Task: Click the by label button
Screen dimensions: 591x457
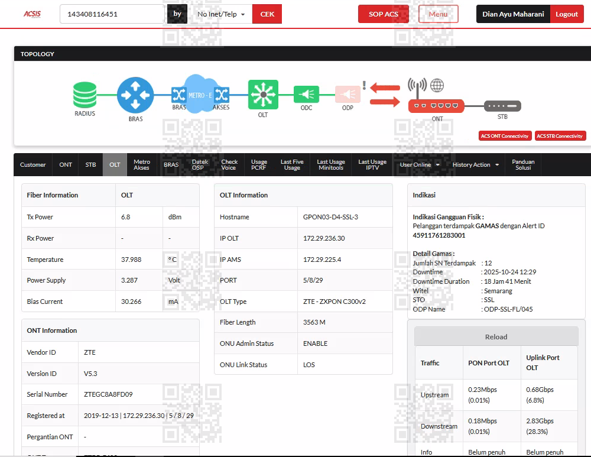Action: click(x=177, y=14)
